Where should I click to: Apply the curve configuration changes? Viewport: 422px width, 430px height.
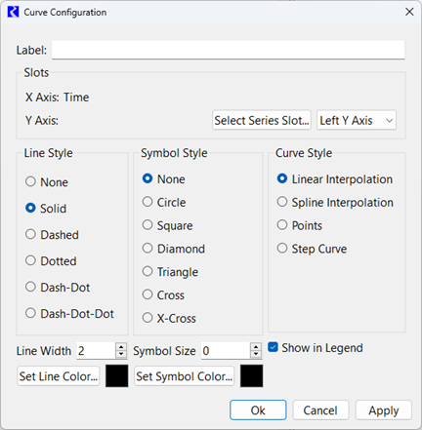[x=384, y=410]
